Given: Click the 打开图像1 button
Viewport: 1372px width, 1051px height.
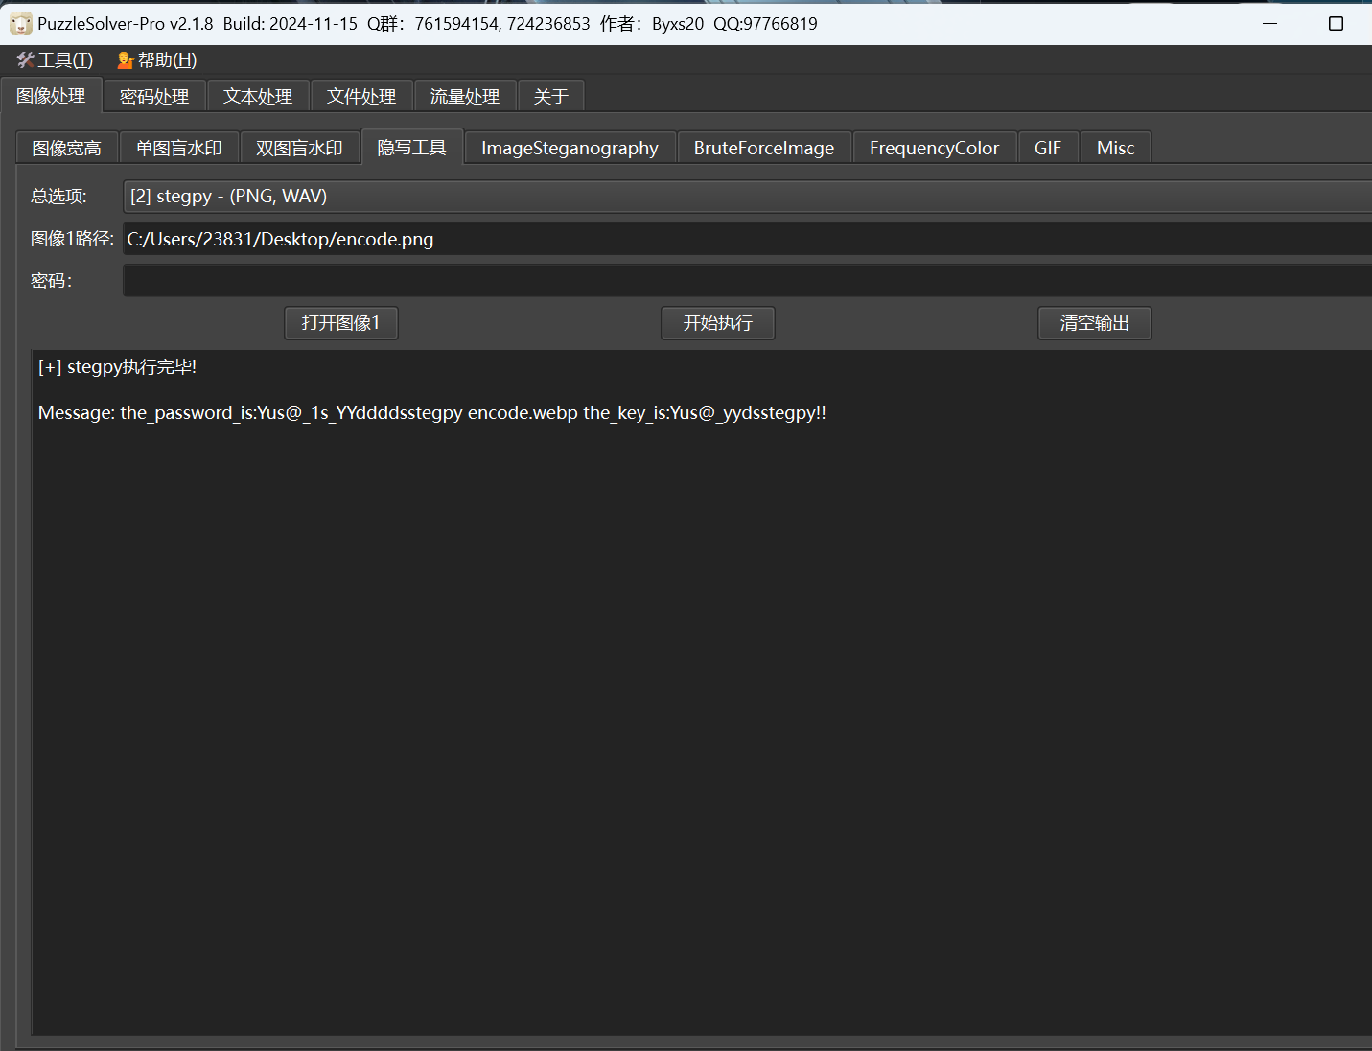Looking at the screenshot, I should point(341,323).
